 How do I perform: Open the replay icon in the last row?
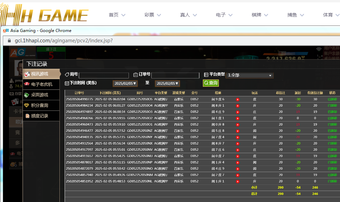[238, 181]
